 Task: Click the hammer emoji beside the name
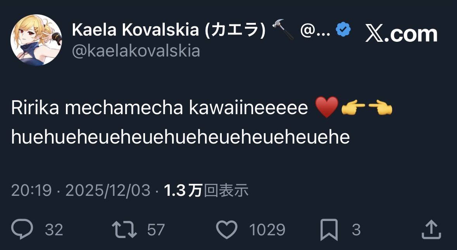pyautogui.click(x=283, y=30)
